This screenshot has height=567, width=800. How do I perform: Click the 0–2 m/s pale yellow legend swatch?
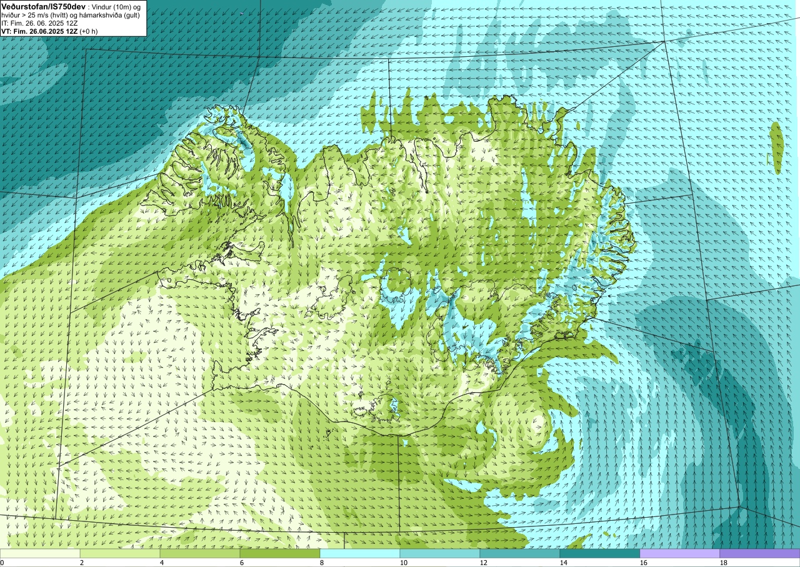(40, 553)
